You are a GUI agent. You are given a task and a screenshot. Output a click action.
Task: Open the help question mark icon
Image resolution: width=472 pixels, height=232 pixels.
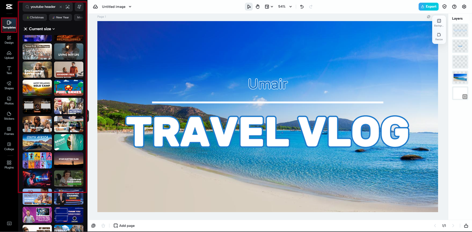coord(454,7)
